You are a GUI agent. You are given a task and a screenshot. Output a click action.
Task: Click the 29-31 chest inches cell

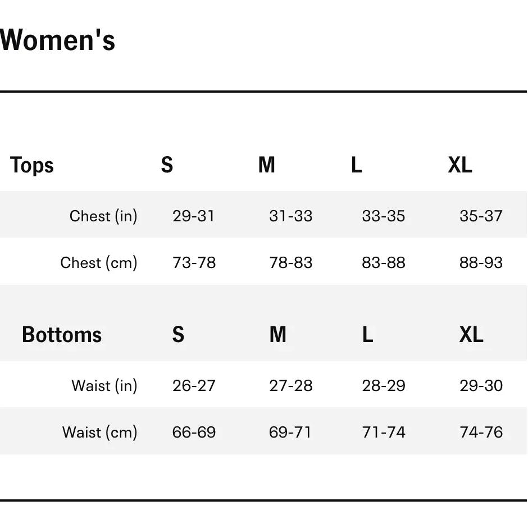pyautogui.click(x=194, y=216)
